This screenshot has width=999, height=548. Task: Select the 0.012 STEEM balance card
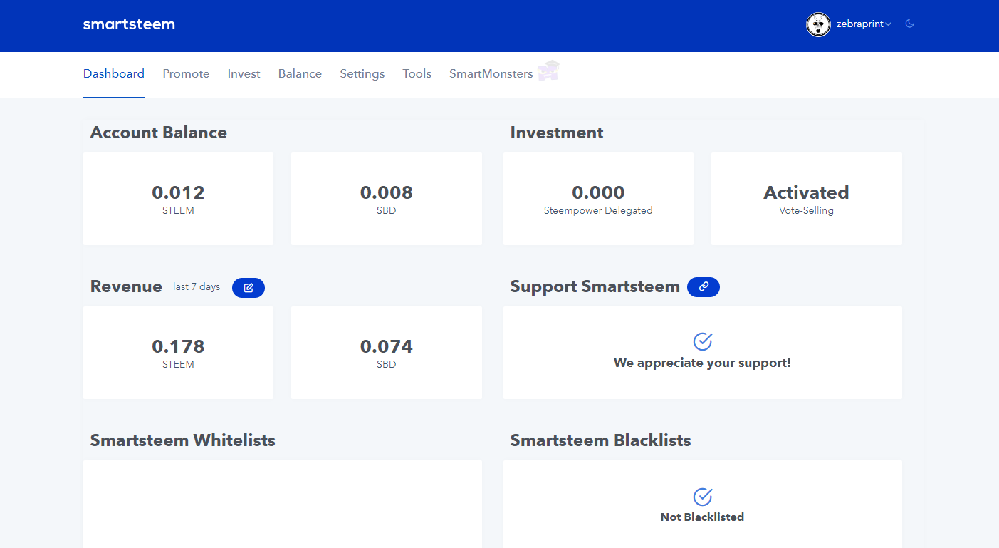click(178, 199)
